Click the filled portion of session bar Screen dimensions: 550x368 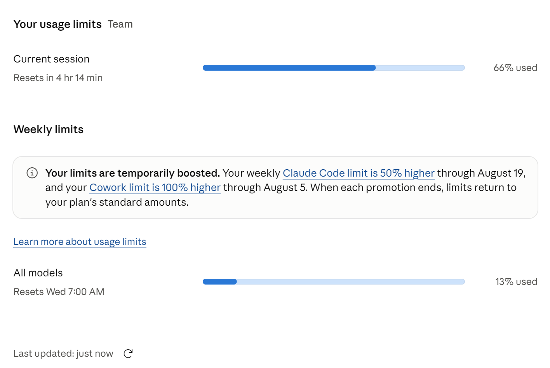pyautogui.click(x=289, y=68)
